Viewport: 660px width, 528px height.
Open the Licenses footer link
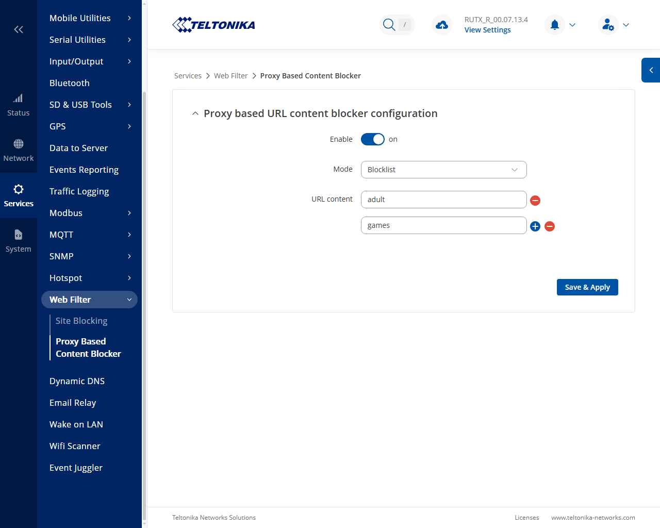click(527, 518)
